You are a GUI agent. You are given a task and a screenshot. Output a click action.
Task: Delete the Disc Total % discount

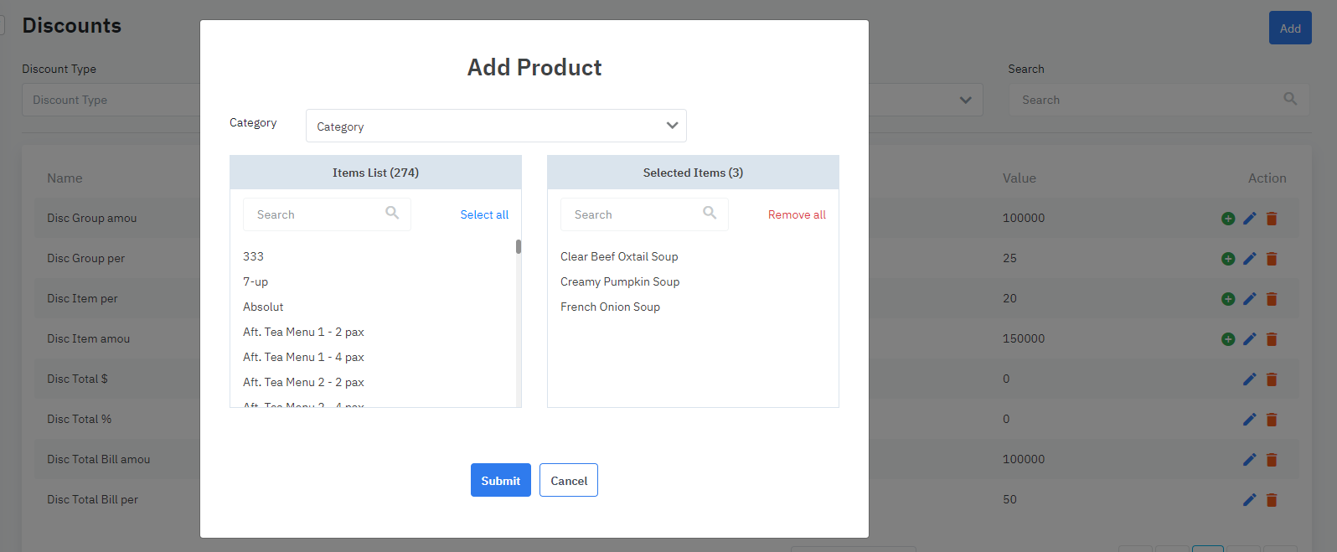pos(1272,420)
